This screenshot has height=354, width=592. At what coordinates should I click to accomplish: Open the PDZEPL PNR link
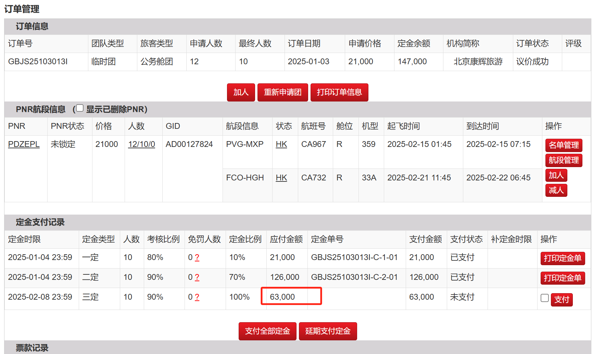point(24,144)
